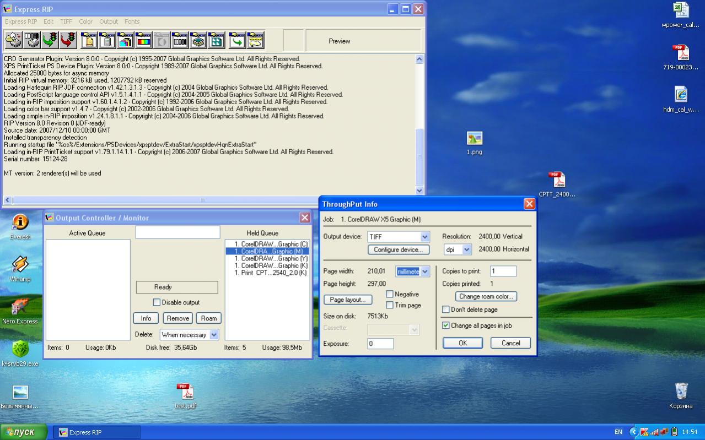Select held job CorelDRAW...Graphic (Y)

pos(271,258)
